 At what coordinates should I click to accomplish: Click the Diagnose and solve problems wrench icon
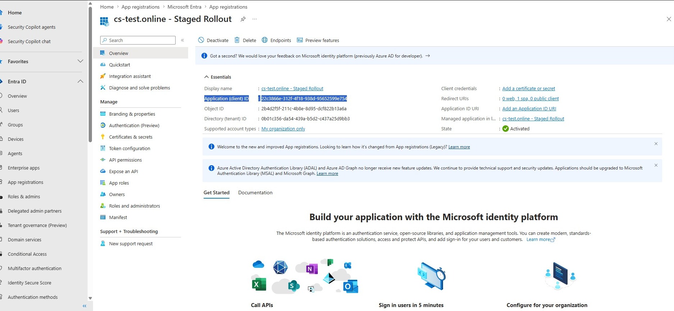pos(103,88)
